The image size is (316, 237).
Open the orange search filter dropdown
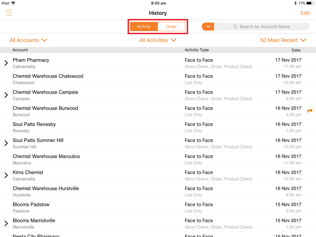tap(208, 27)
